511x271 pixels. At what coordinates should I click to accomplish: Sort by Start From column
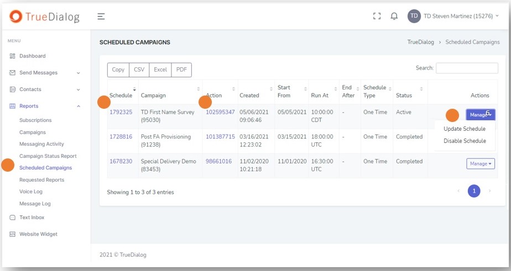[x=291, y=92]
